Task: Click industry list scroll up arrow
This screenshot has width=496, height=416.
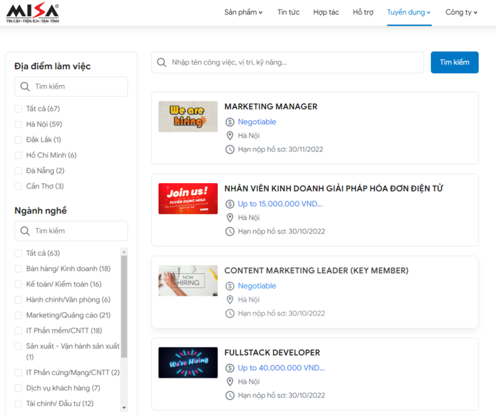Action: (124, 252)
